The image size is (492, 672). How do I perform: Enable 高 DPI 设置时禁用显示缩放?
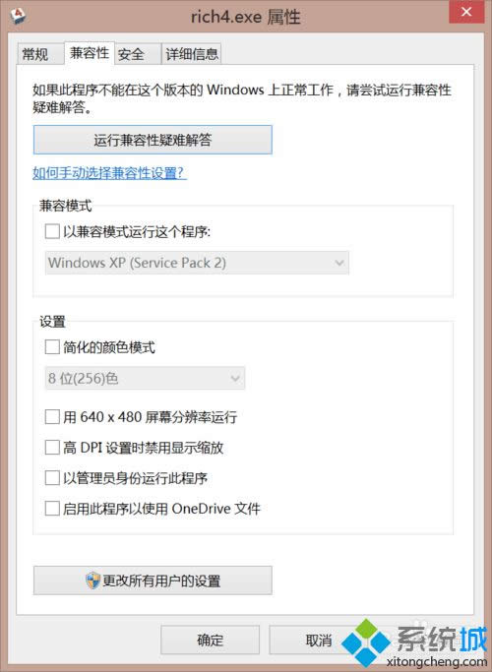pyautogui.click(x=52, y=448)
